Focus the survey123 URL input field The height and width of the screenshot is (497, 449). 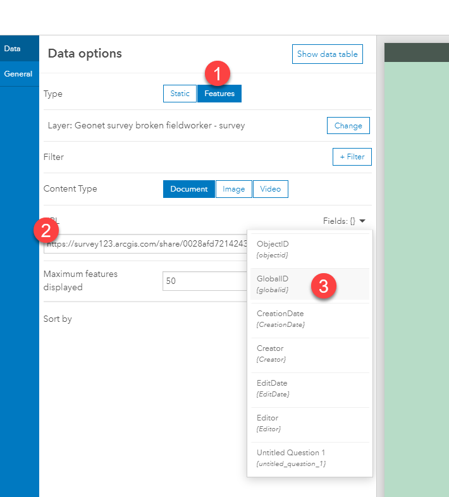(145, 243)
